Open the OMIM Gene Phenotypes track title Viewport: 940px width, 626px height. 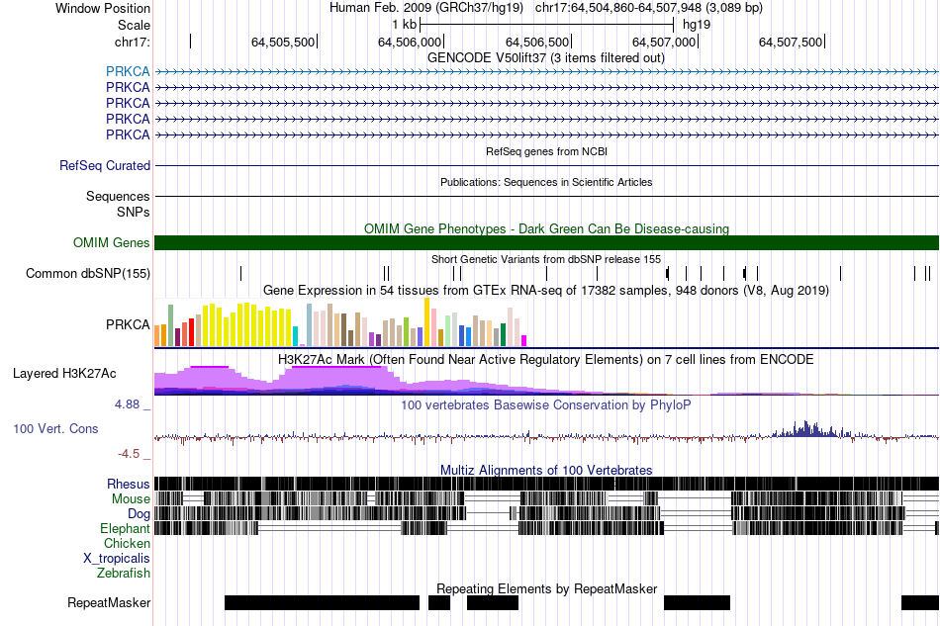[x=546, y=228]
